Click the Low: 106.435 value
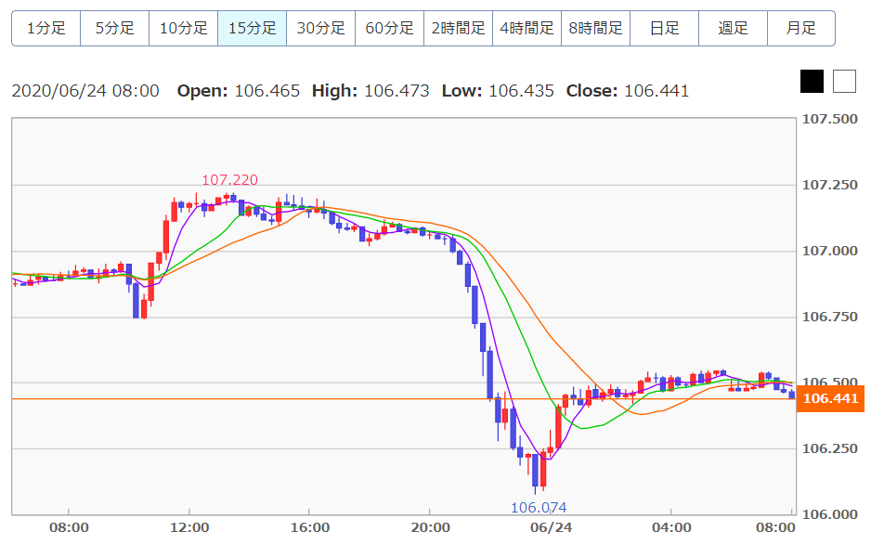The height and width of the screenshot is (545, 884). (498, 91)
